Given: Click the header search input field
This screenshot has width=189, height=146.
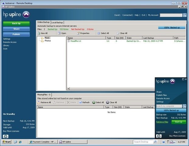Looking at the screenshot, I should 171,15.
